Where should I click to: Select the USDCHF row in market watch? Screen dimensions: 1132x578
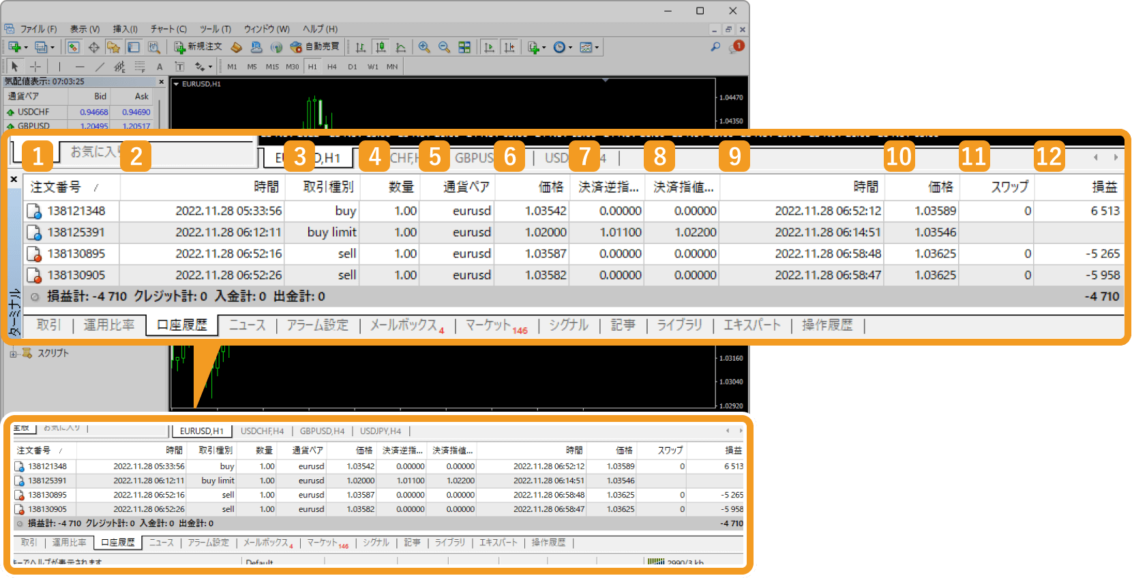(78, 112)
